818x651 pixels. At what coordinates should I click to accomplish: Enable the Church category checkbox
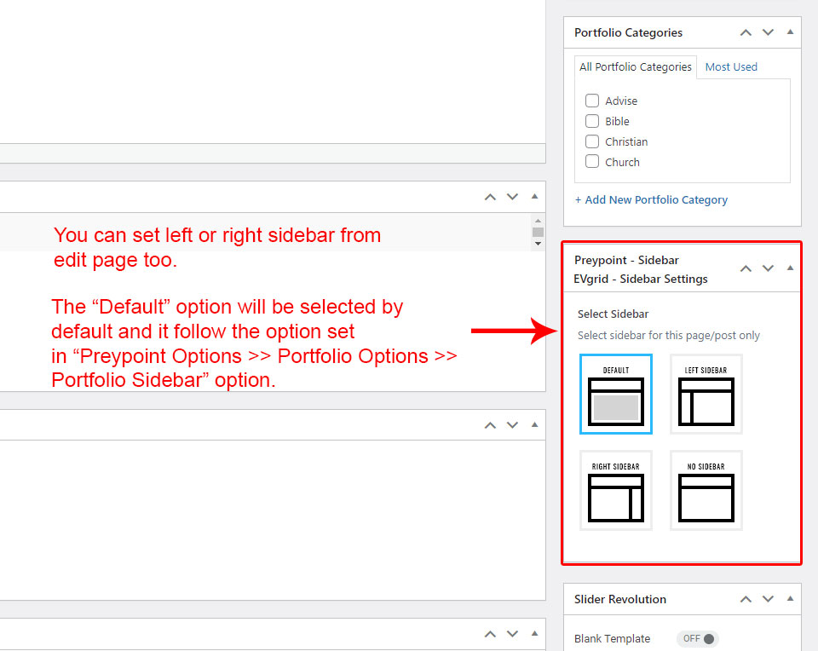tap(592, 162)
